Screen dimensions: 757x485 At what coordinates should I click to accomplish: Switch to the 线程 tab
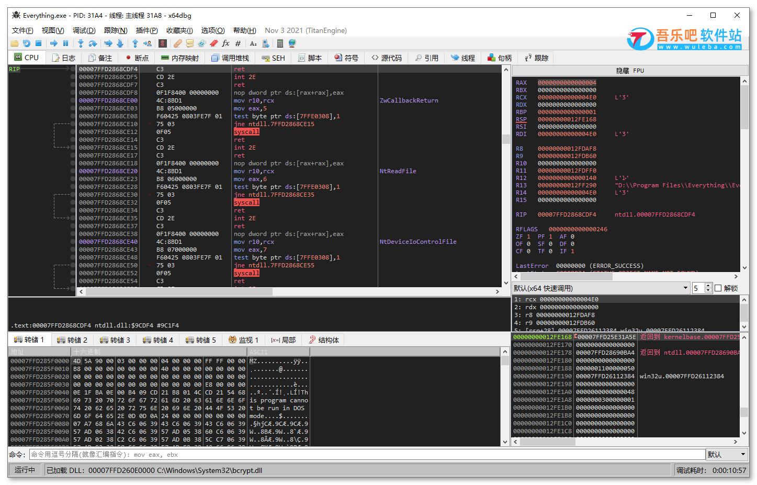[463, 58]
